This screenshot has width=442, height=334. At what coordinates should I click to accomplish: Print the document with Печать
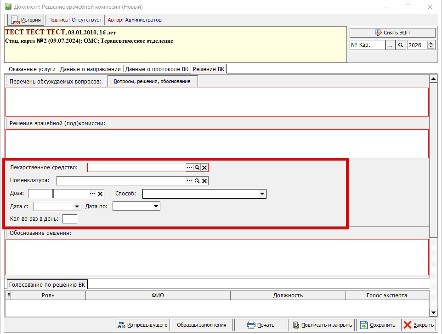click(x=261, y=325)
